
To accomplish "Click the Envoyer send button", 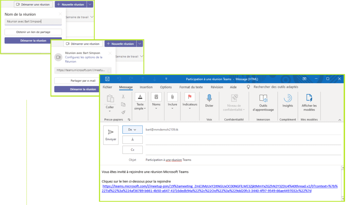I will click(111, 135).
